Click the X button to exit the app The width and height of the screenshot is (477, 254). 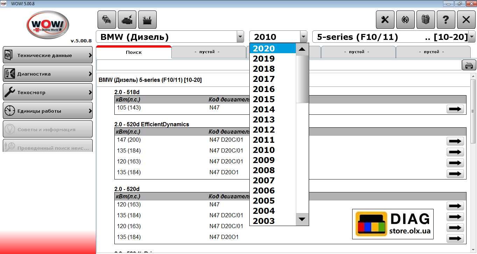pyautogui.click(x=466, y=20)
